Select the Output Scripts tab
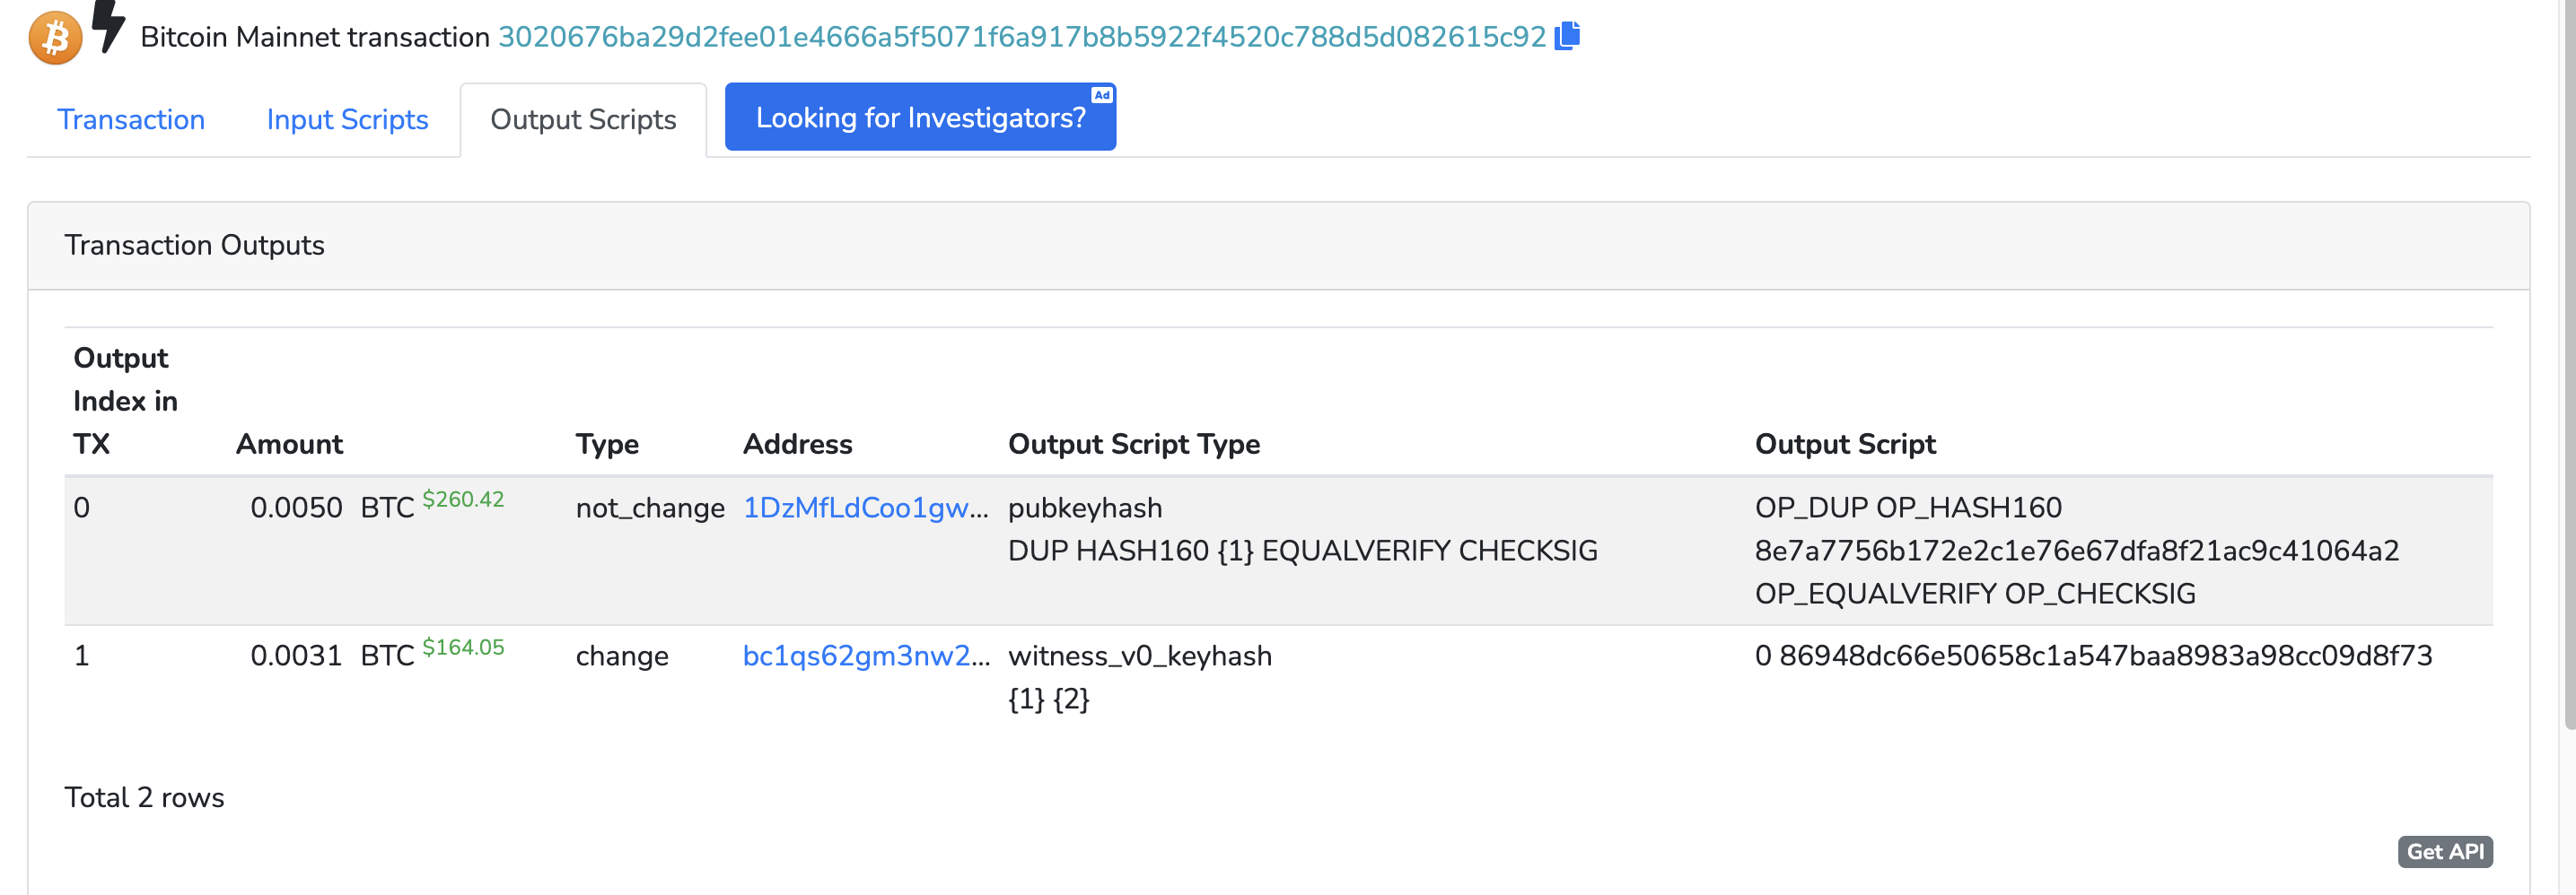Viewport: 2576px width, 895px height. point(583,120)
